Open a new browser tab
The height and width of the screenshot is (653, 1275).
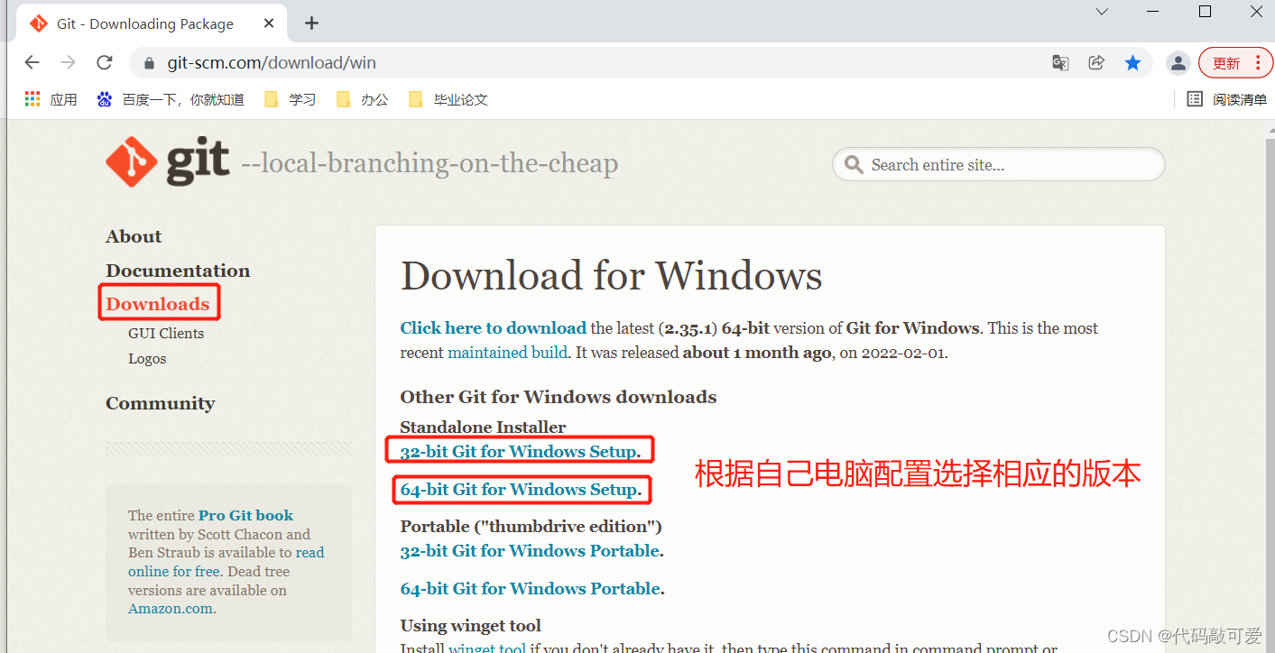pos(311,23)
